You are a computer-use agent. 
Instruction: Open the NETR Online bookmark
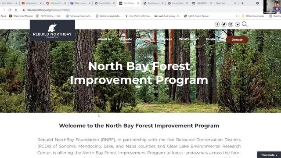tap(49, 16)
